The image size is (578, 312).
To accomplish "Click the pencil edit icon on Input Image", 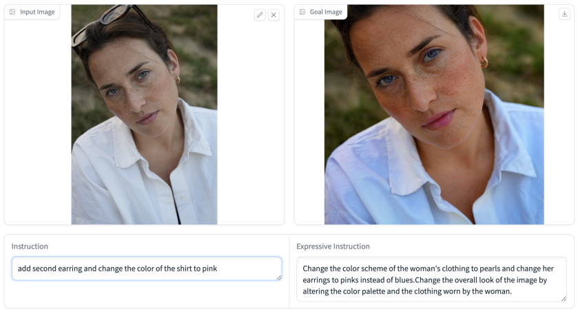I will [x=260, y=15].
